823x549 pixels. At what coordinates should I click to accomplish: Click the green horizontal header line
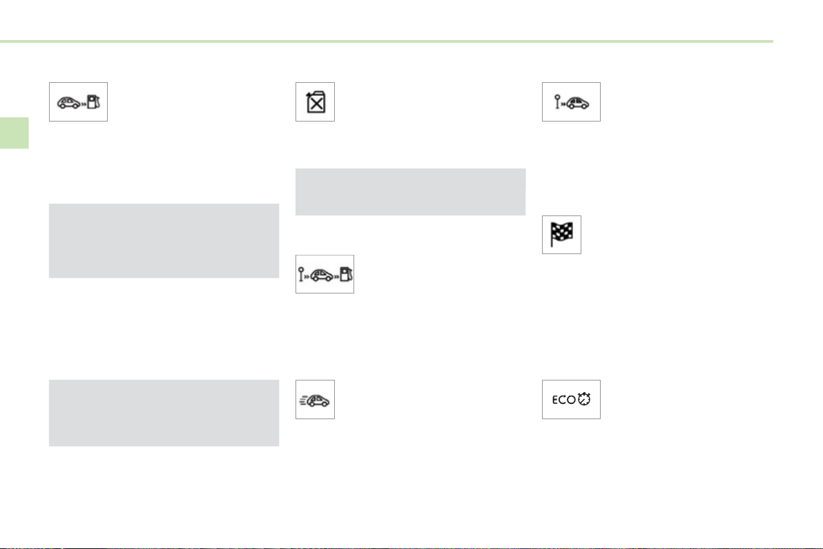387,41
